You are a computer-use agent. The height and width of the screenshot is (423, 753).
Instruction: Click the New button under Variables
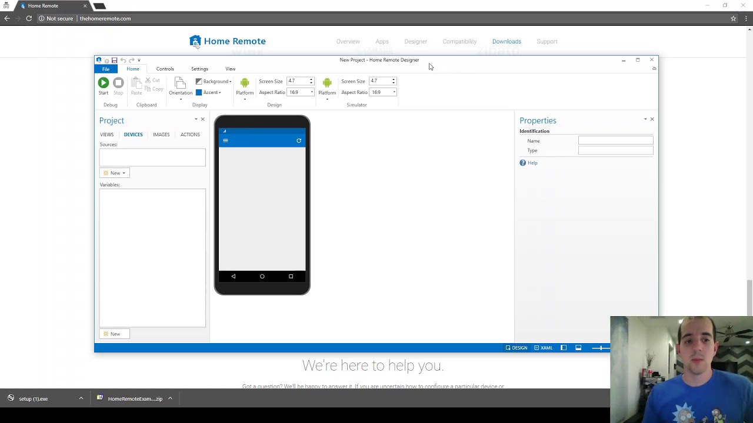pyautogui.click(x=114, y=334)
